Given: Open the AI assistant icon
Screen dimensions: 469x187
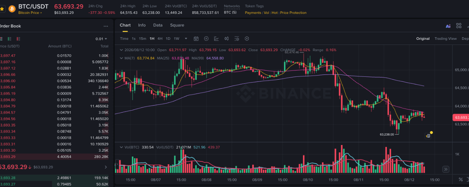Looking at the screenshot, I should point(448,26).
